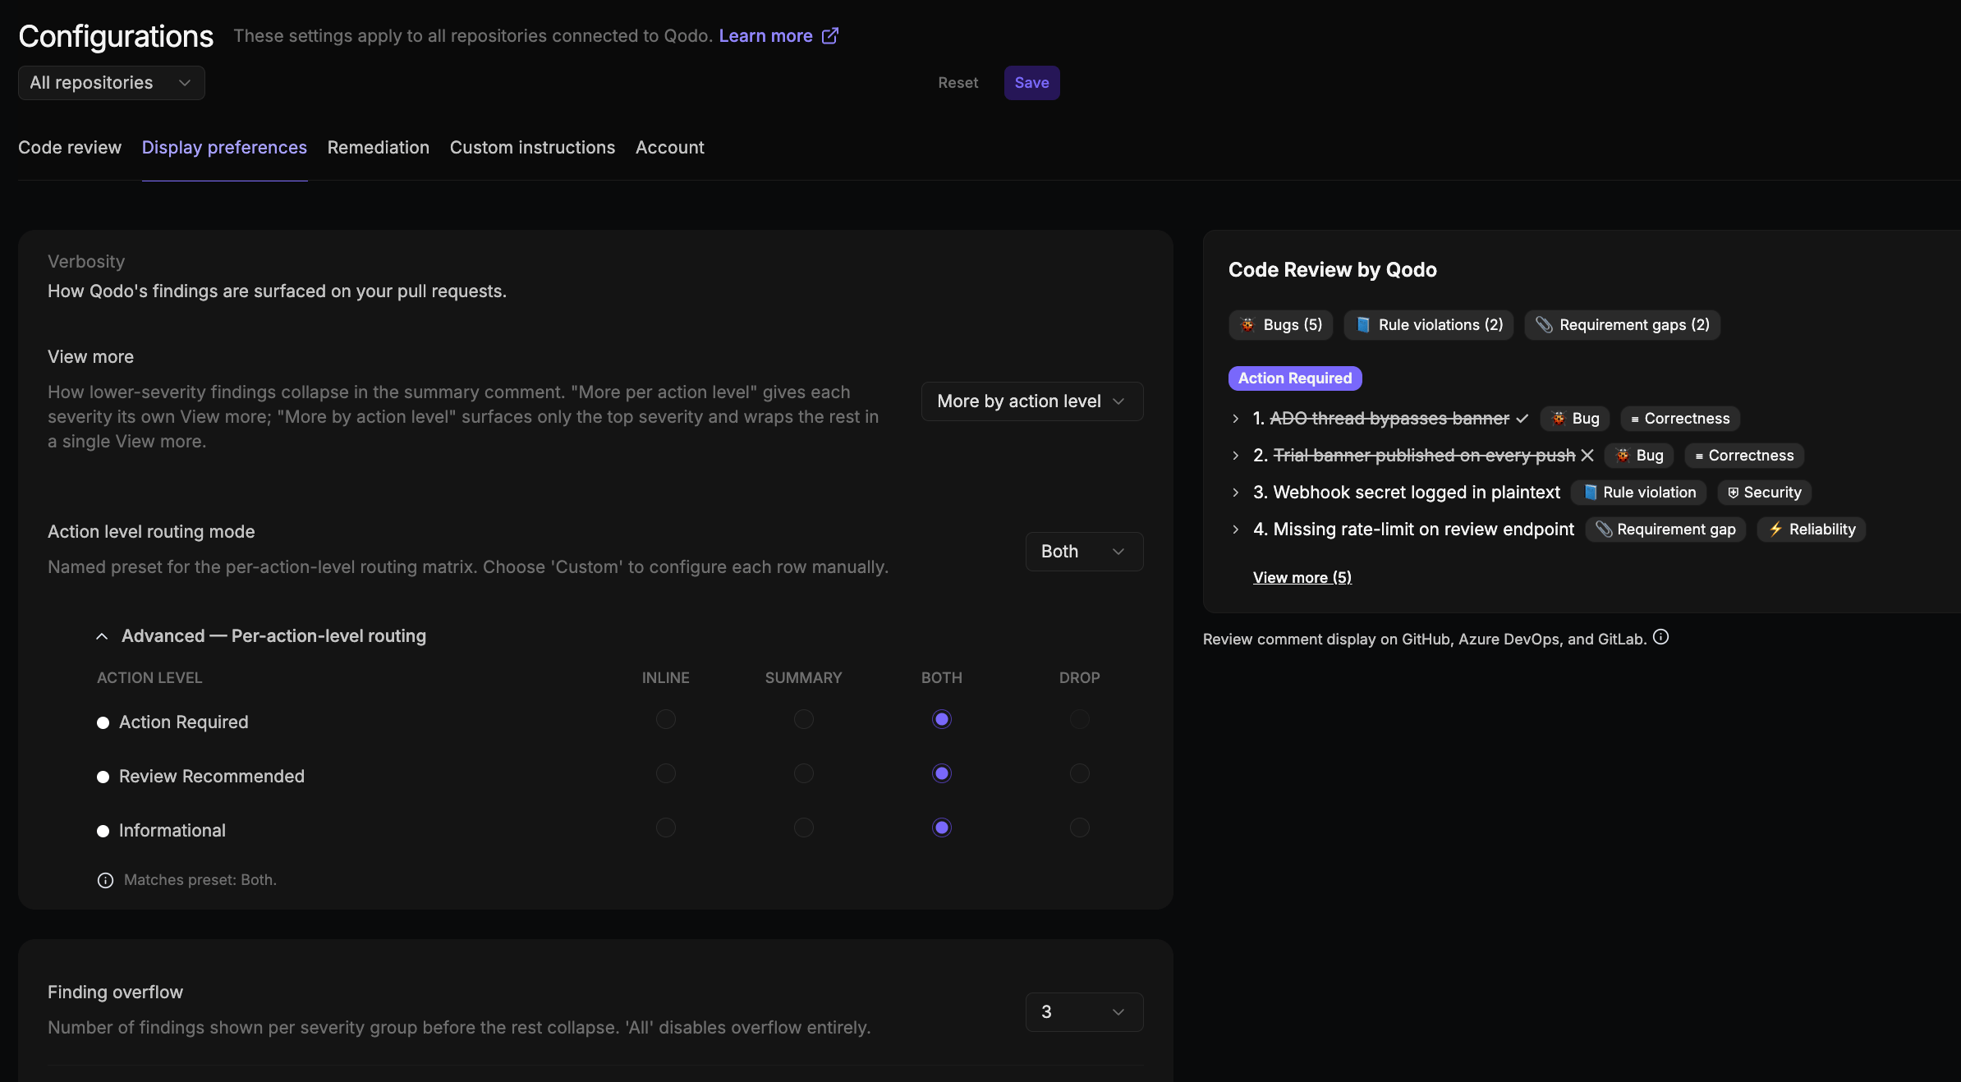Select Drop routing for Review Recommended
The width and height of the screenshot is (1961, 1082).
(x=1080, y=773)
